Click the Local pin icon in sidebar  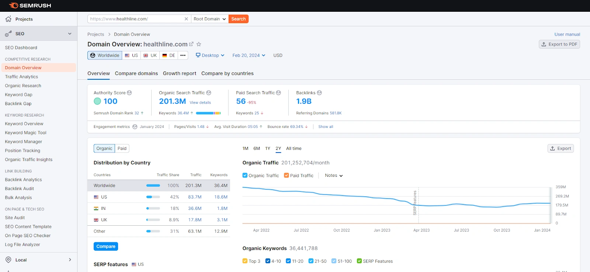8,260
